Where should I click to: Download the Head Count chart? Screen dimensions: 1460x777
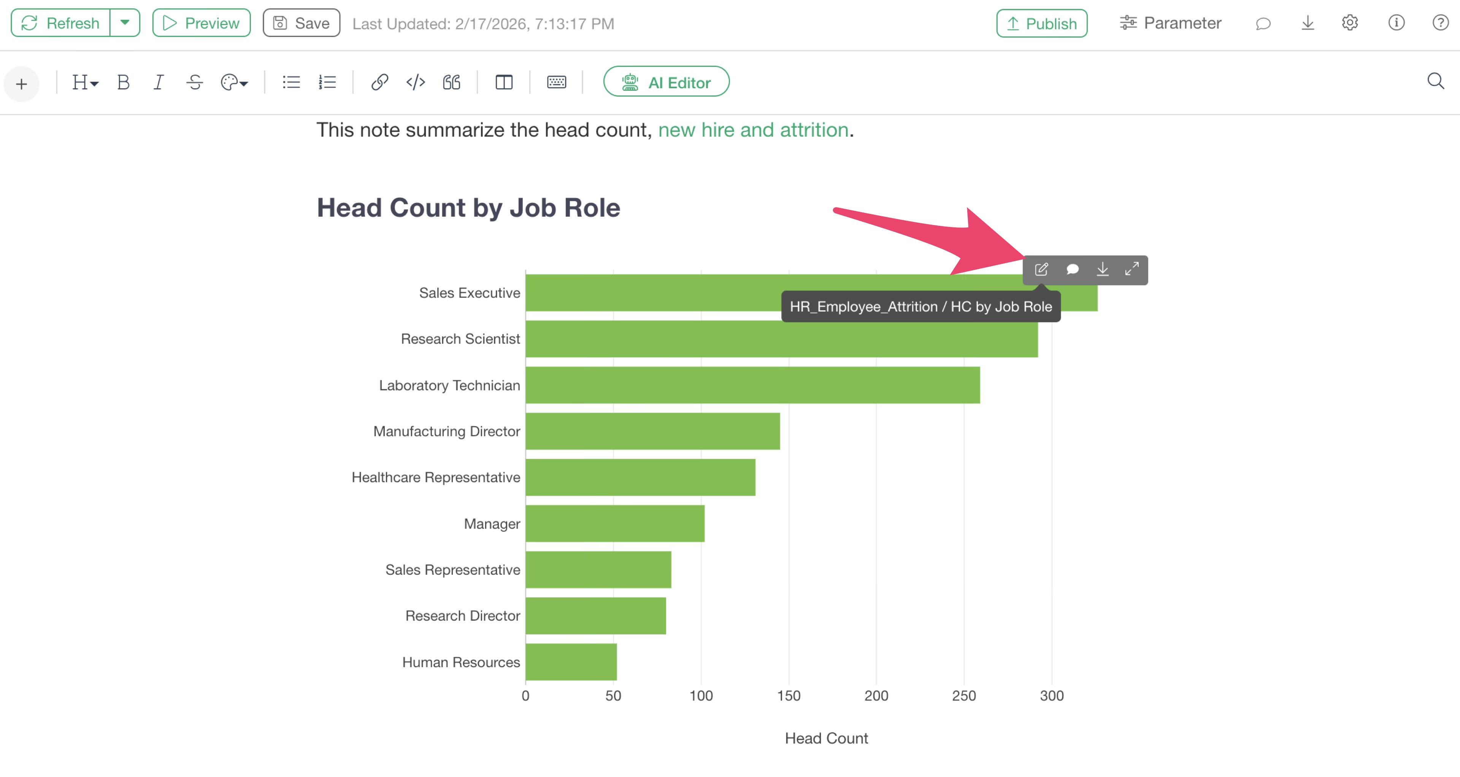pyautogui.click(x=1102, y=269)
